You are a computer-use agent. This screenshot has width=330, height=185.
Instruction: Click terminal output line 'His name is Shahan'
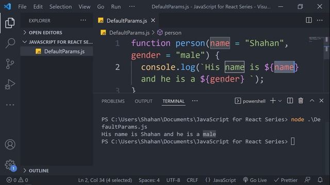pos(158,134)
